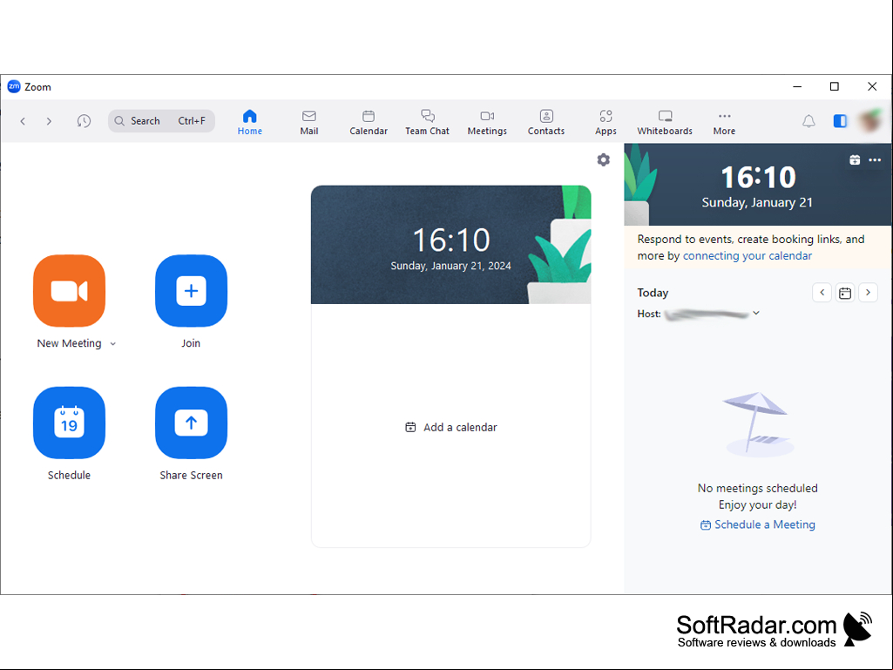The image size is (893, 670).
Task: Open the Calendar tab
Action: click(x=369, y=122)
